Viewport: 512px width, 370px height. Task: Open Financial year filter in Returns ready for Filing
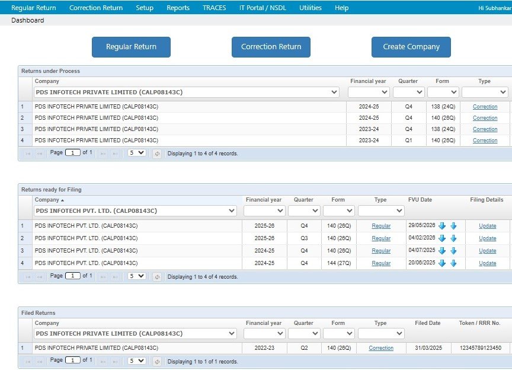click(x=264, y=211)
